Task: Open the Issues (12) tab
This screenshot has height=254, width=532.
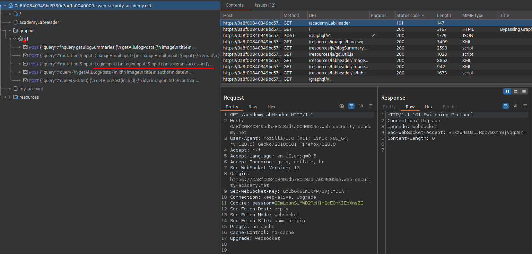Action: pyautogui.click(x=265, y=5)
